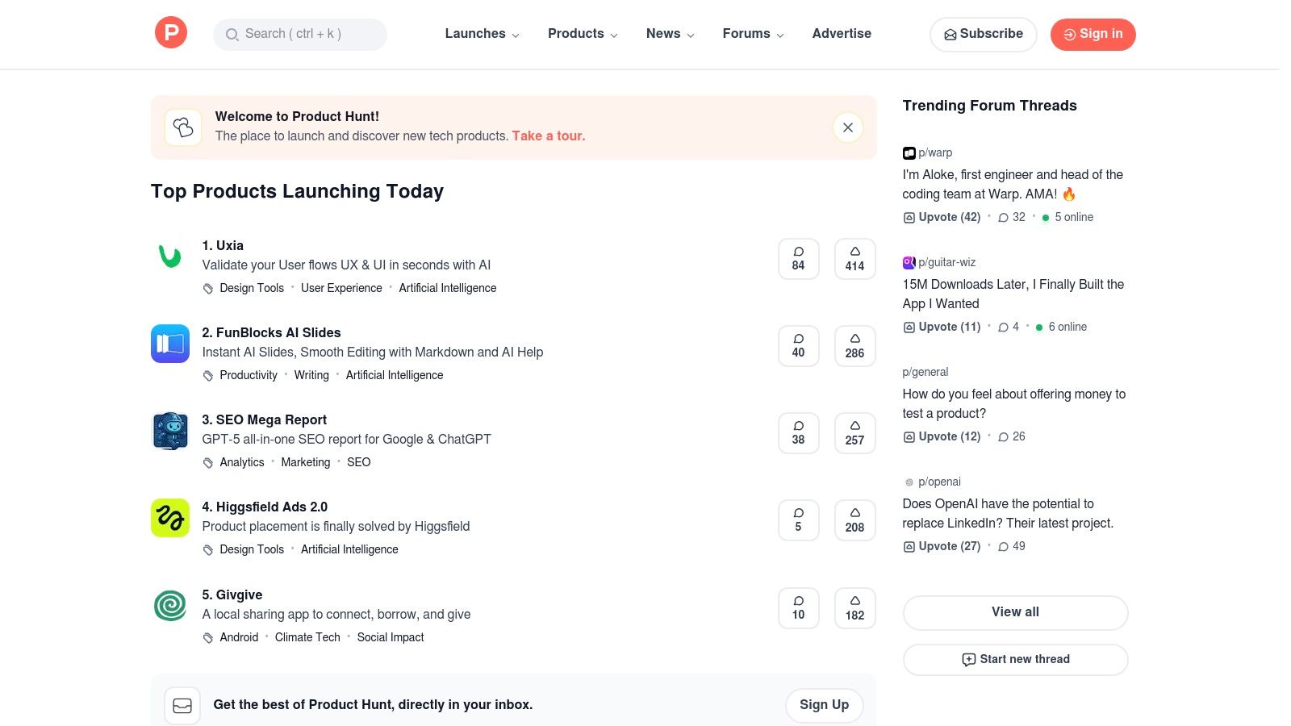Upvote SEO Mega Report, 257 votes
Screen dimensions: 1291x726
[x=855, y=433]
